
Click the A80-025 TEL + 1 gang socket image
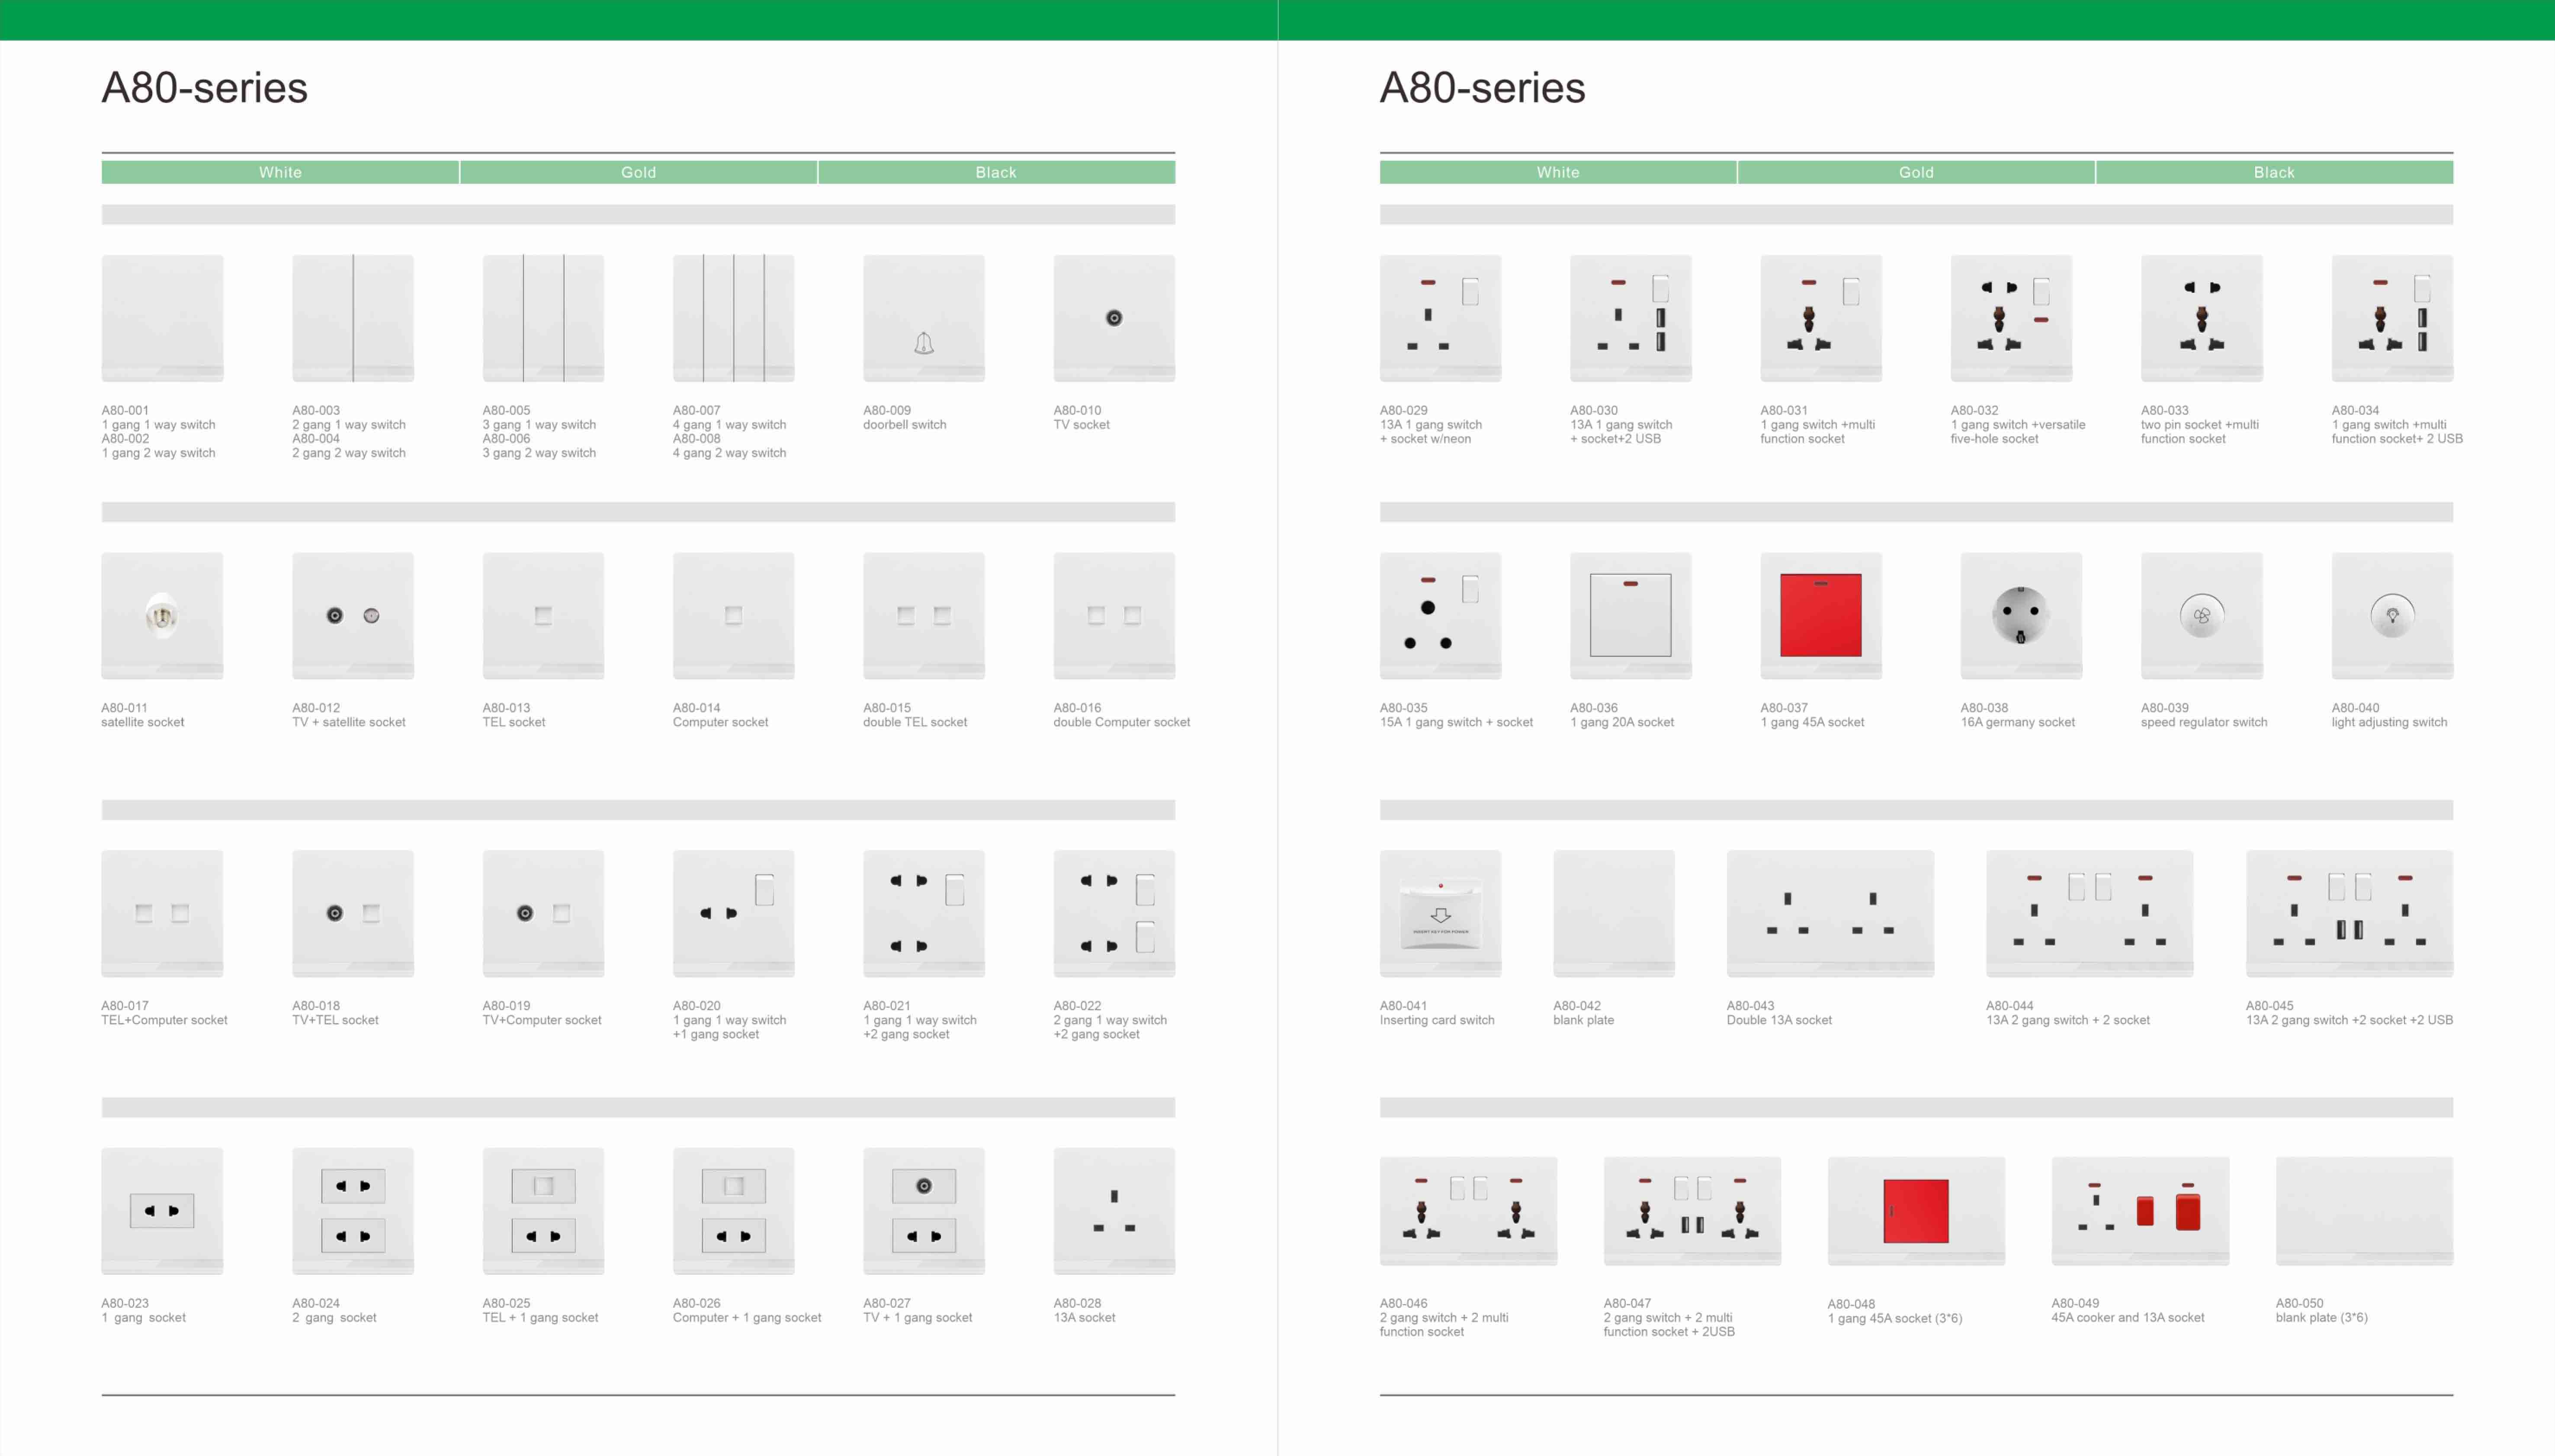(x=543, y=1211)
